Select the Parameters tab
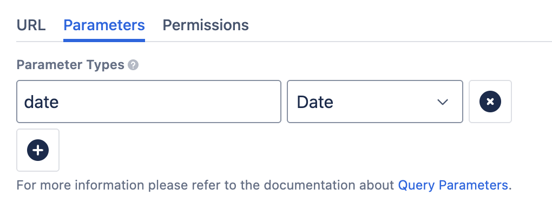 pyautogui.click(x=104, y=25)
